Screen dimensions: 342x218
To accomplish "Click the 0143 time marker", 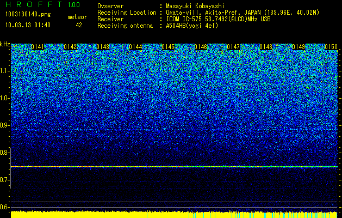I will point(103,47).
